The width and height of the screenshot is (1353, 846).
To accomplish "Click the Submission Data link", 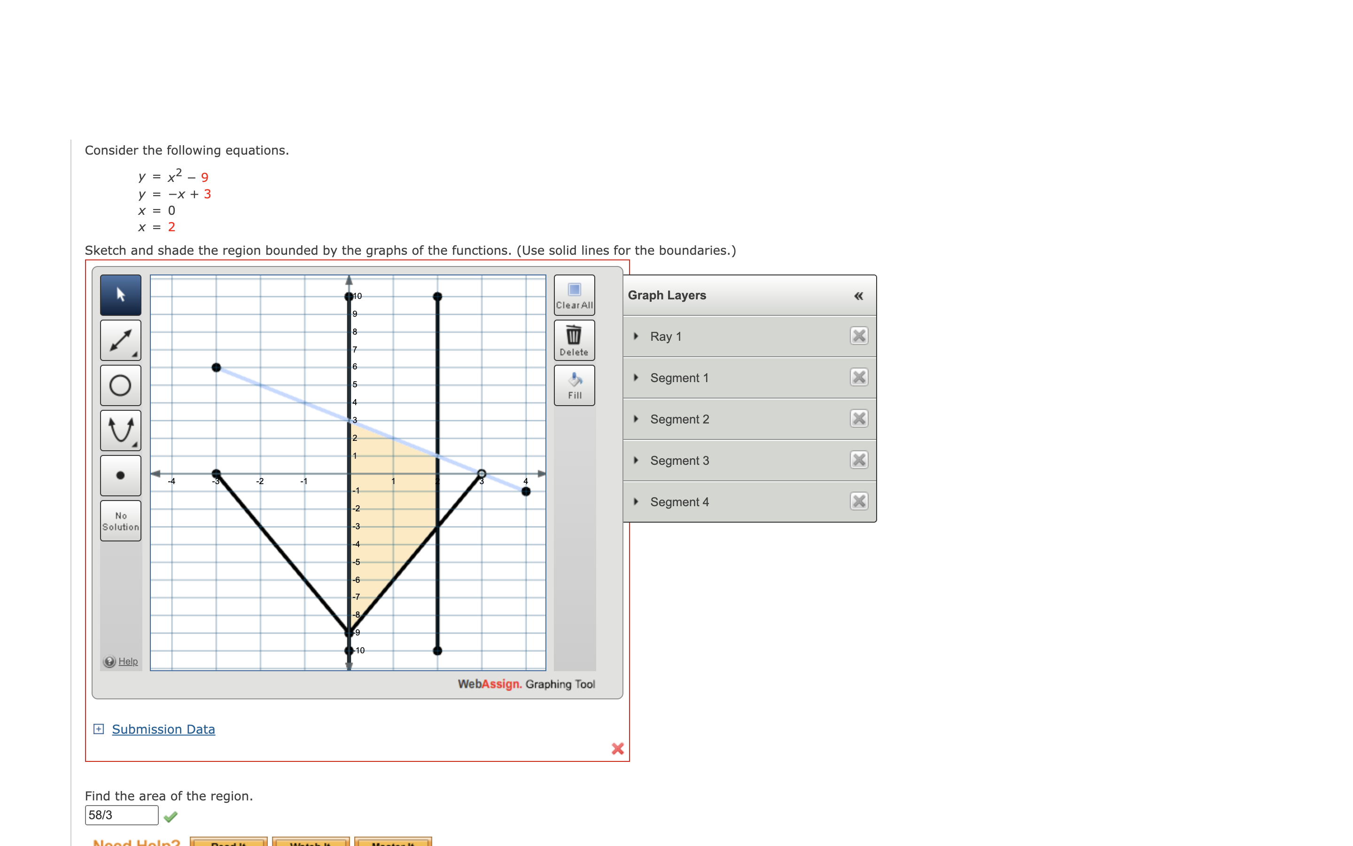I will [163, 729].
